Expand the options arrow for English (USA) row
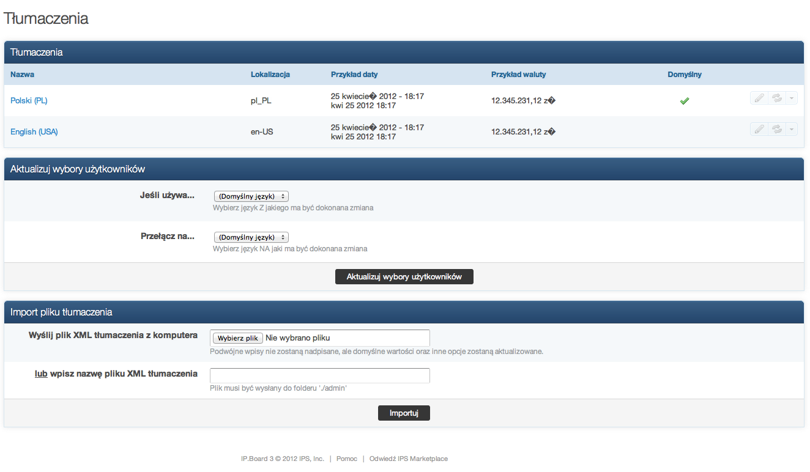The width and height of the screenshot is (810, 472). (792, 129)
